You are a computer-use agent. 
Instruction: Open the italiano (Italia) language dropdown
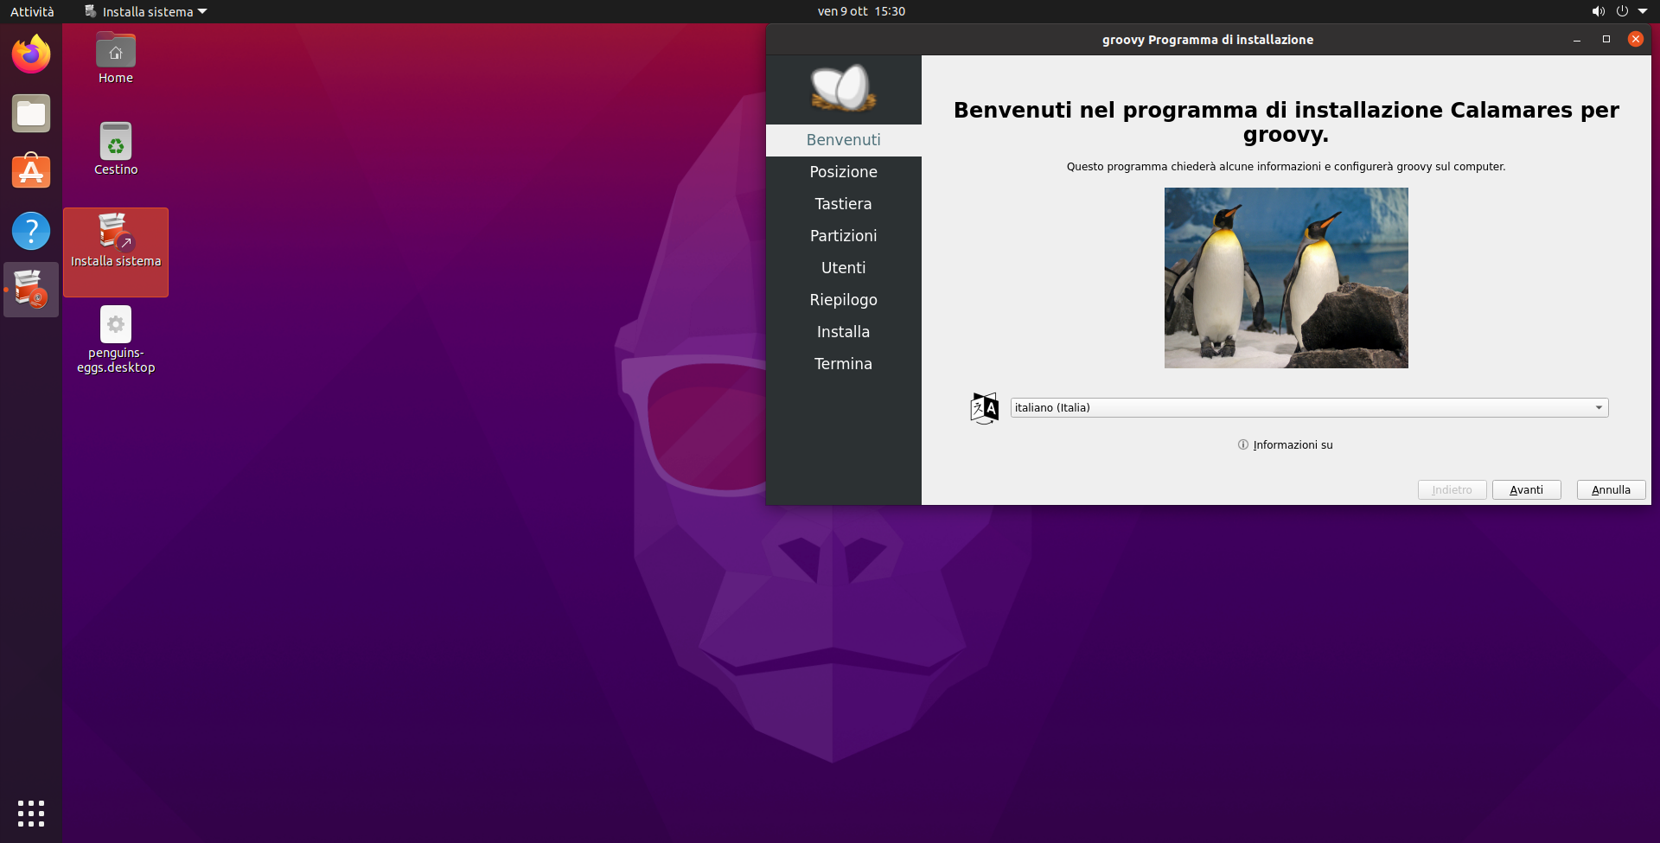(1309, 407)
